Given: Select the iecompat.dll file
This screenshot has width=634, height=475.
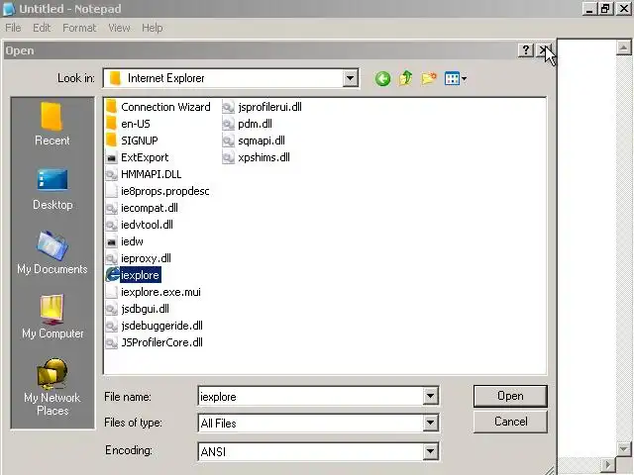Looking at the screenshot, I should (142, 208).
